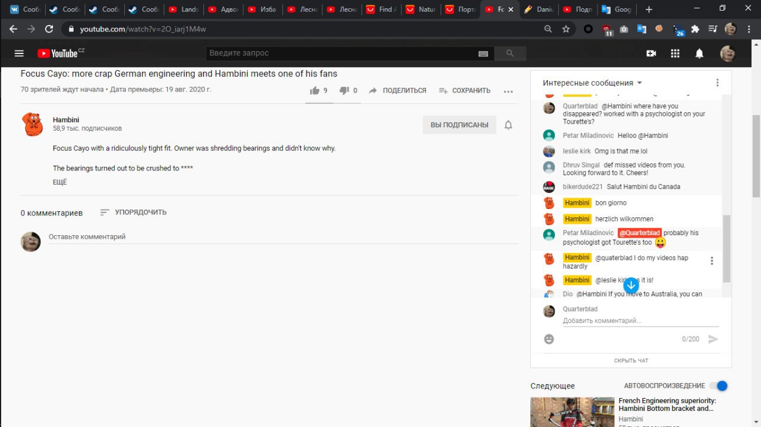Open YouTube notifications bell
The height and width of the screenshot is (427, 761).
(x=700, y=53)
